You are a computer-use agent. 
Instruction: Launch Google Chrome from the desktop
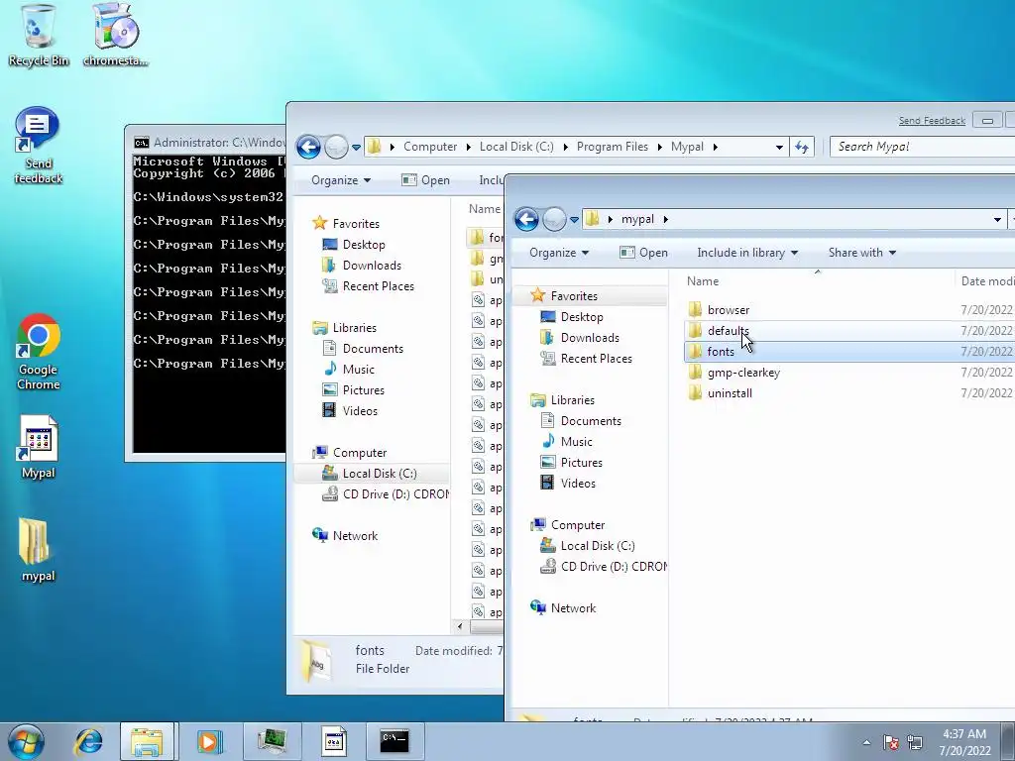click(x=39, y=352)
